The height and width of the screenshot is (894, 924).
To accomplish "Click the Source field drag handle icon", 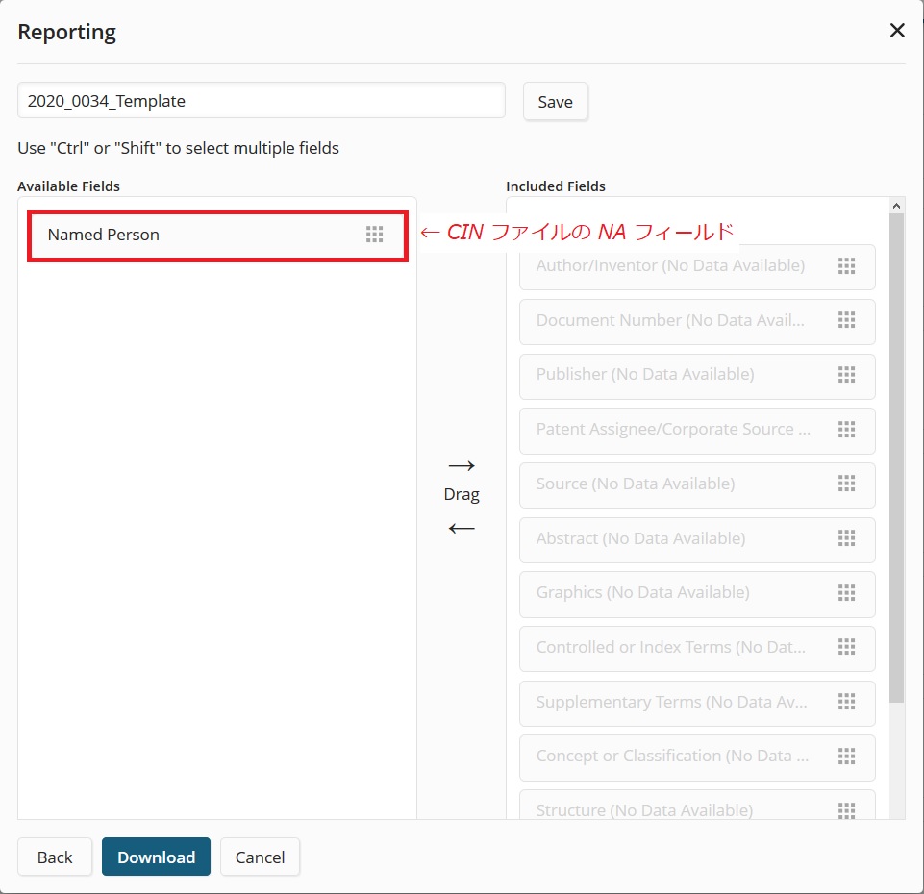I will click(x=847, y=484).
